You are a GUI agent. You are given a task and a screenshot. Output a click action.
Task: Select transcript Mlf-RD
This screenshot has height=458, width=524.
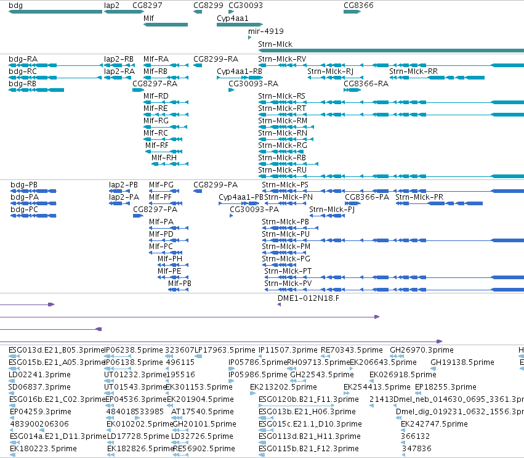coord(156,96)
